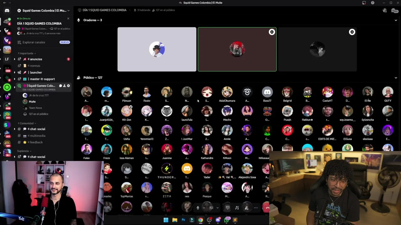The width and height of the screenshot is (401, 225).
Task: Open the Help question mark icon
Action: coord(372,3)
